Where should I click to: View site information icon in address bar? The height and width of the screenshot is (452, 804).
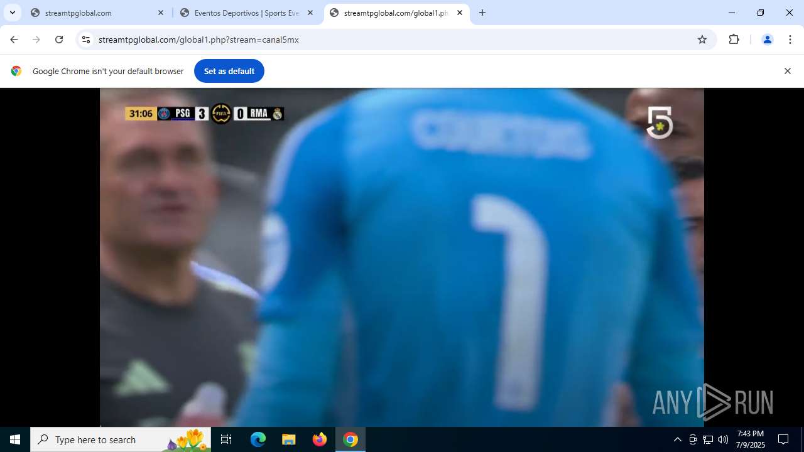coord(86,40)
